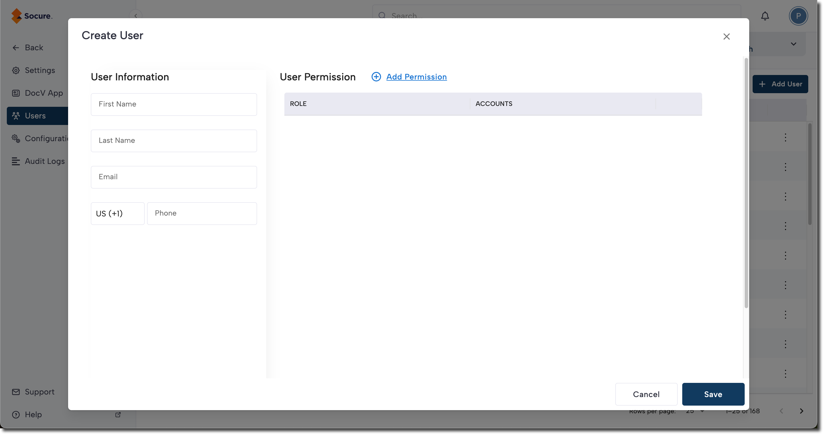Open the US (+1) country code dropdown
823x434 pixels.
pyautogui.click(x=117, y=213)
